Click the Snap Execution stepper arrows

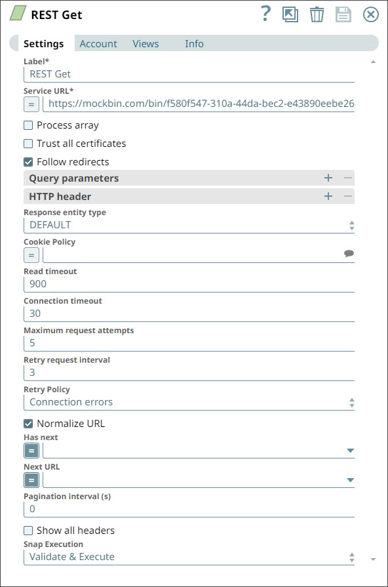[350, 556]
